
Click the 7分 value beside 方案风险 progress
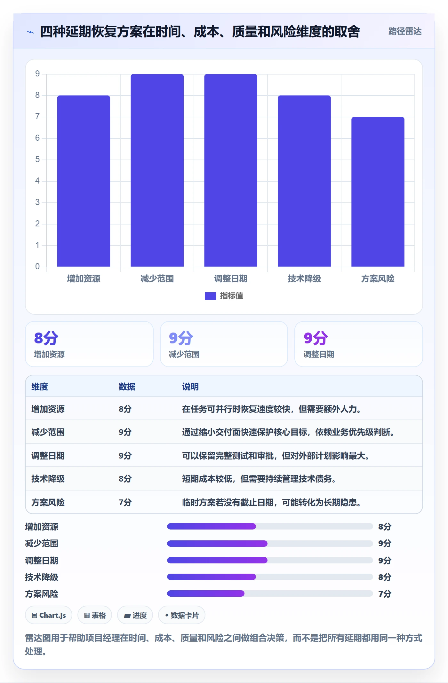pos(385,594)
